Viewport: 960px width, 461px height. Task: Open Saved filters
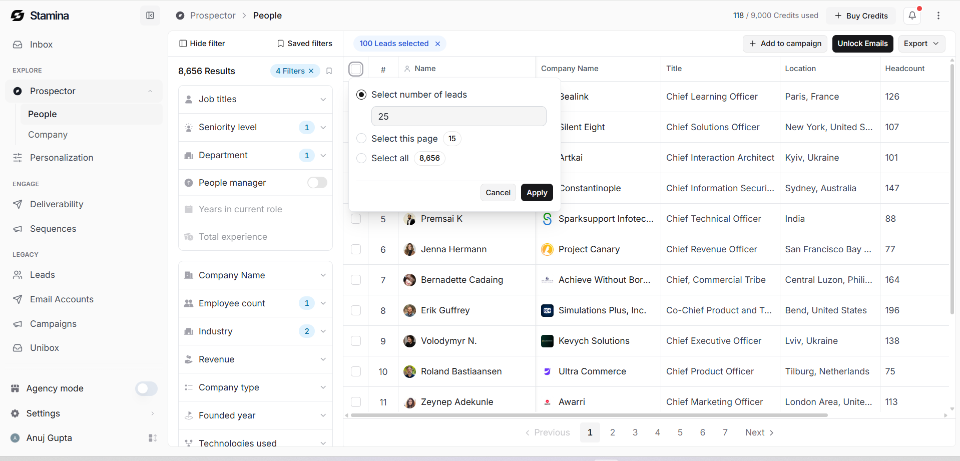pos(305,44)
